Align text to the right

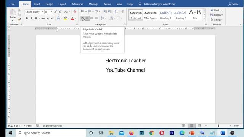coord(91,18)
